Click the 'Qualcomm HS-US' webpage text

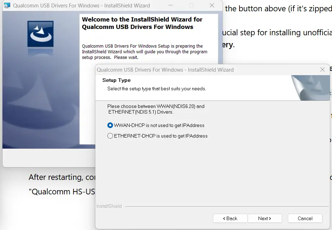[62, 192]
